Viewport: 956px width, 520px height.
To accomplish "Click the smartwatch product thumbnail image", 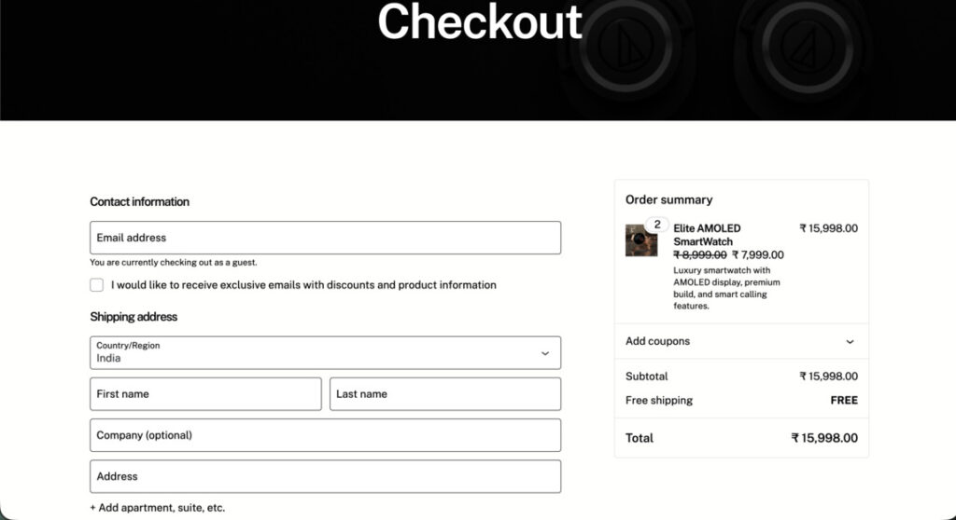I will (641, 240).
